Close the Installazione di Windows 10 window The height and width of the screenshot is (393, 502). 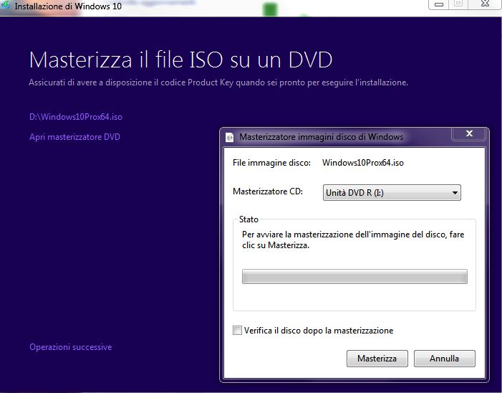tap(485, 4)
